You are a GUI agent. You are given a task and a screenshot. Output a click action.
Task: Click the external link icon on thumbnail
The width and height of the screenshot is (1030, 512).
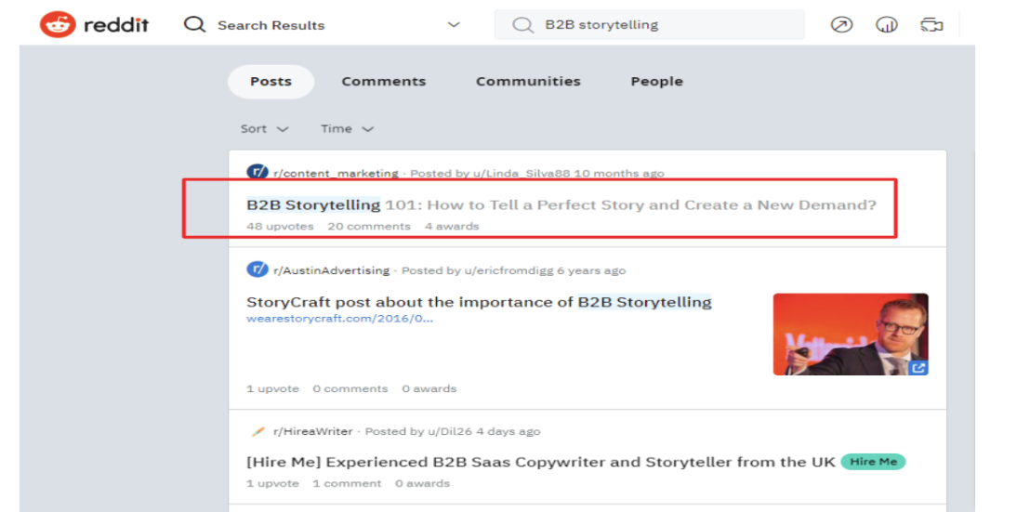[919, 368]
